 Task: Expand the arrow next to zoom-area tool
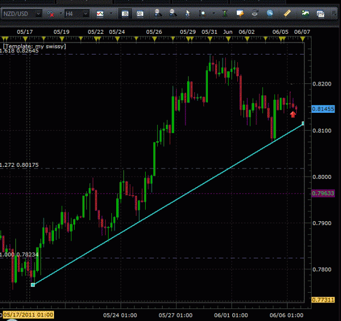click(214, 14)
